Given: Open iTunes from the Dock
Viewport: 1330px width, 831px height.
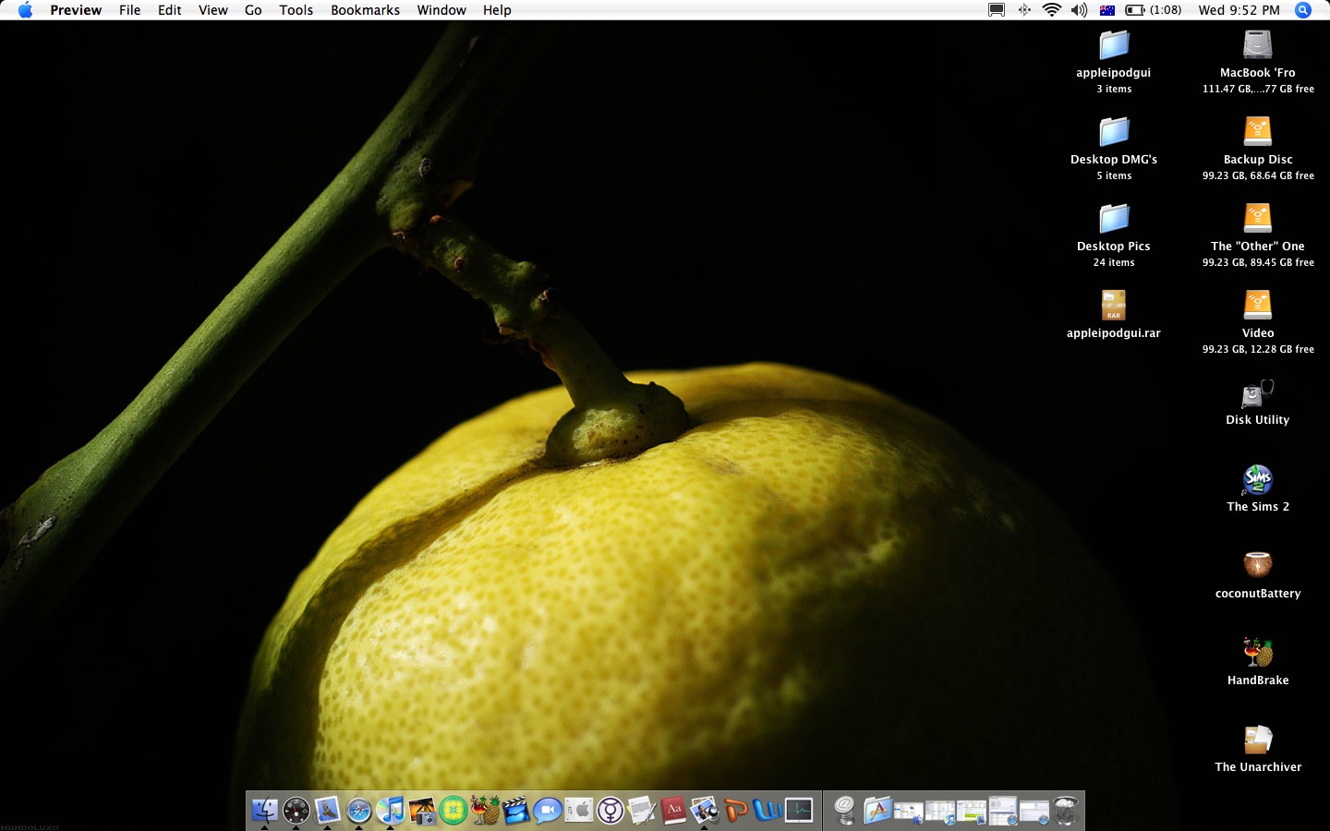Looking at the screenshot, I should (391, 811).
